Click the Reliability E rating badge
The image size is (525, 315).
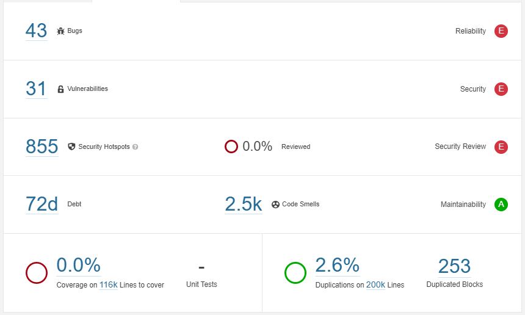[x=501, y=31]
